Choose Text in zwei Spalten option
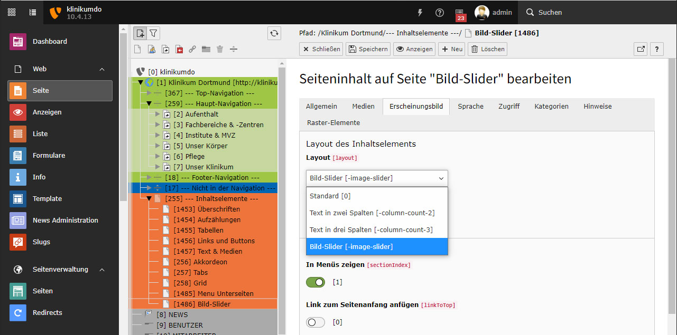677x335 pixels. click(x=377, y=213)
